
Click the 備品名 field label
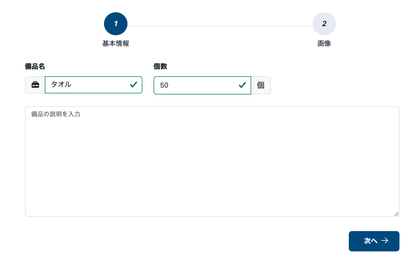35,66
